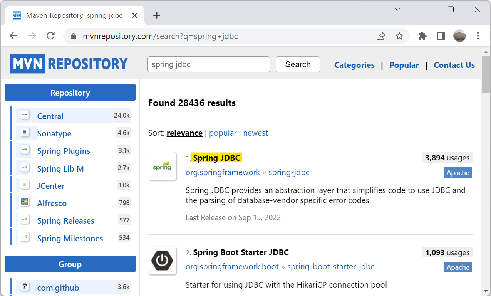Click the Central repository icon
Image resolution: width=491 pixels, height=296 pixels.
(25, 115)
